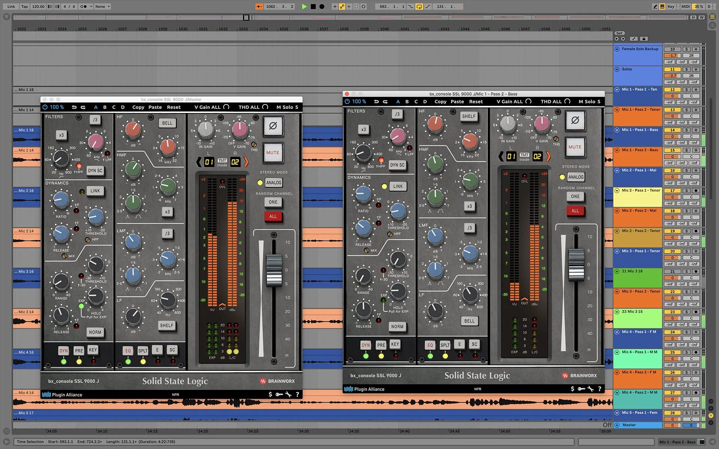The width and height of the screenshot is (719, 449).
Task: Open the quantization None dropdown
Action: pyautogui.click(x=103, y=6)
